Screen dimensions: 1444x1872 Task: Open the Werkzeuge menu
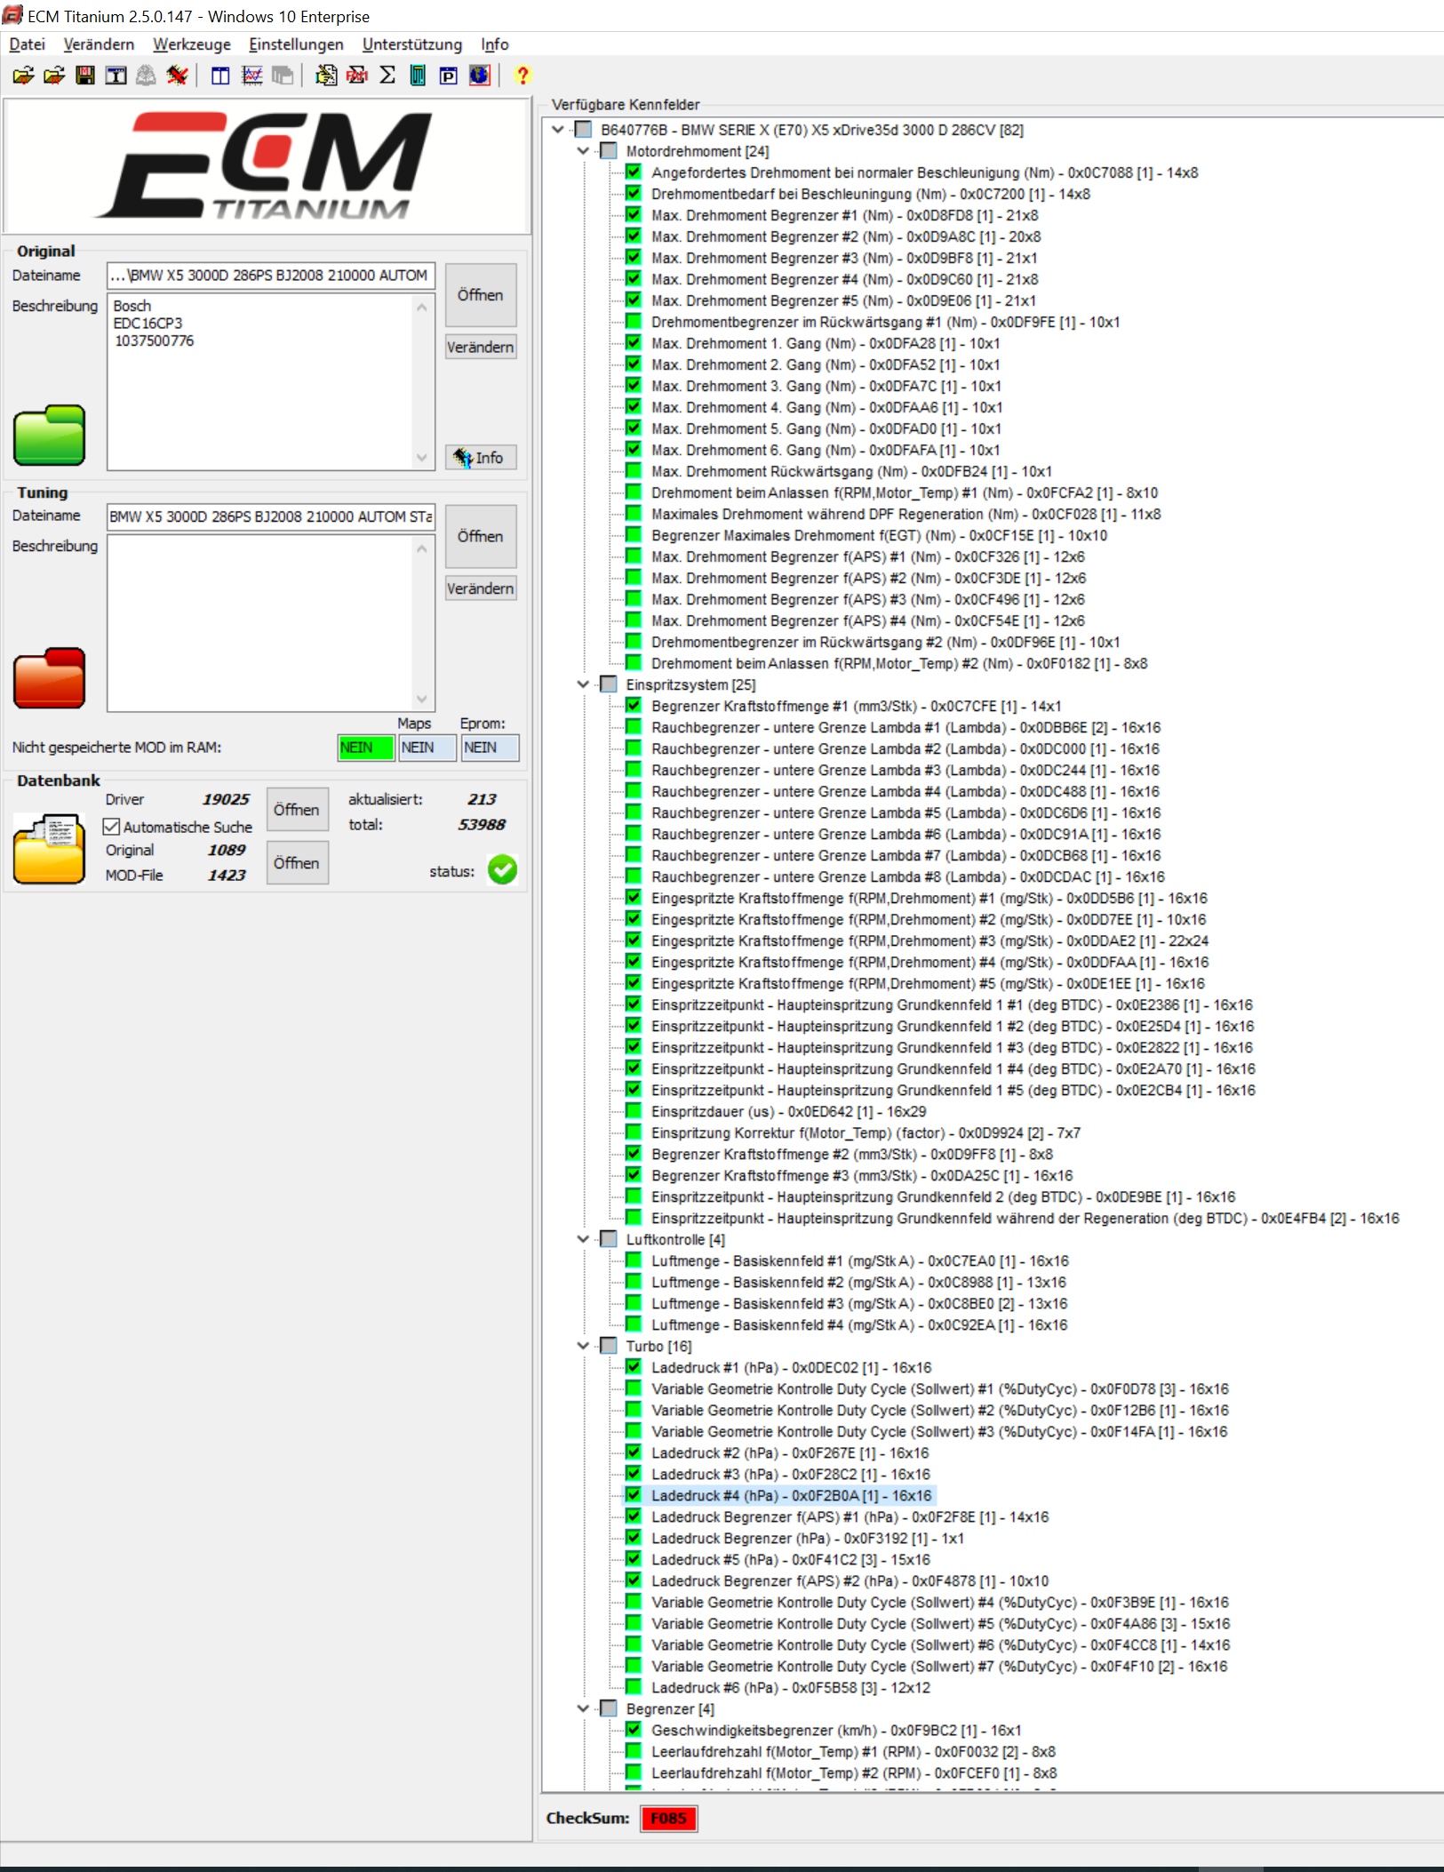pos(191,44)
